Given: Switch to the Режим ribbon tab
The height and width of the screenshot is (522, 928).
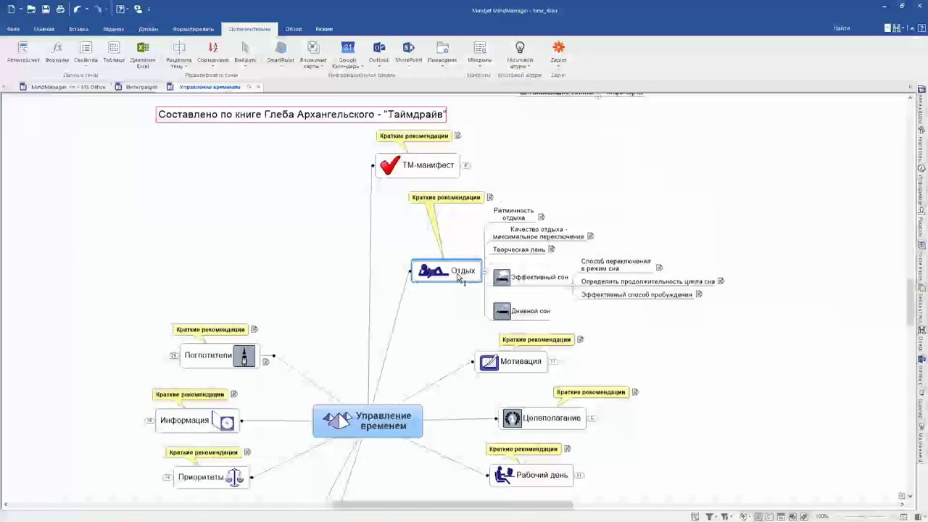Looking at the screenshot, I should 324,29.
